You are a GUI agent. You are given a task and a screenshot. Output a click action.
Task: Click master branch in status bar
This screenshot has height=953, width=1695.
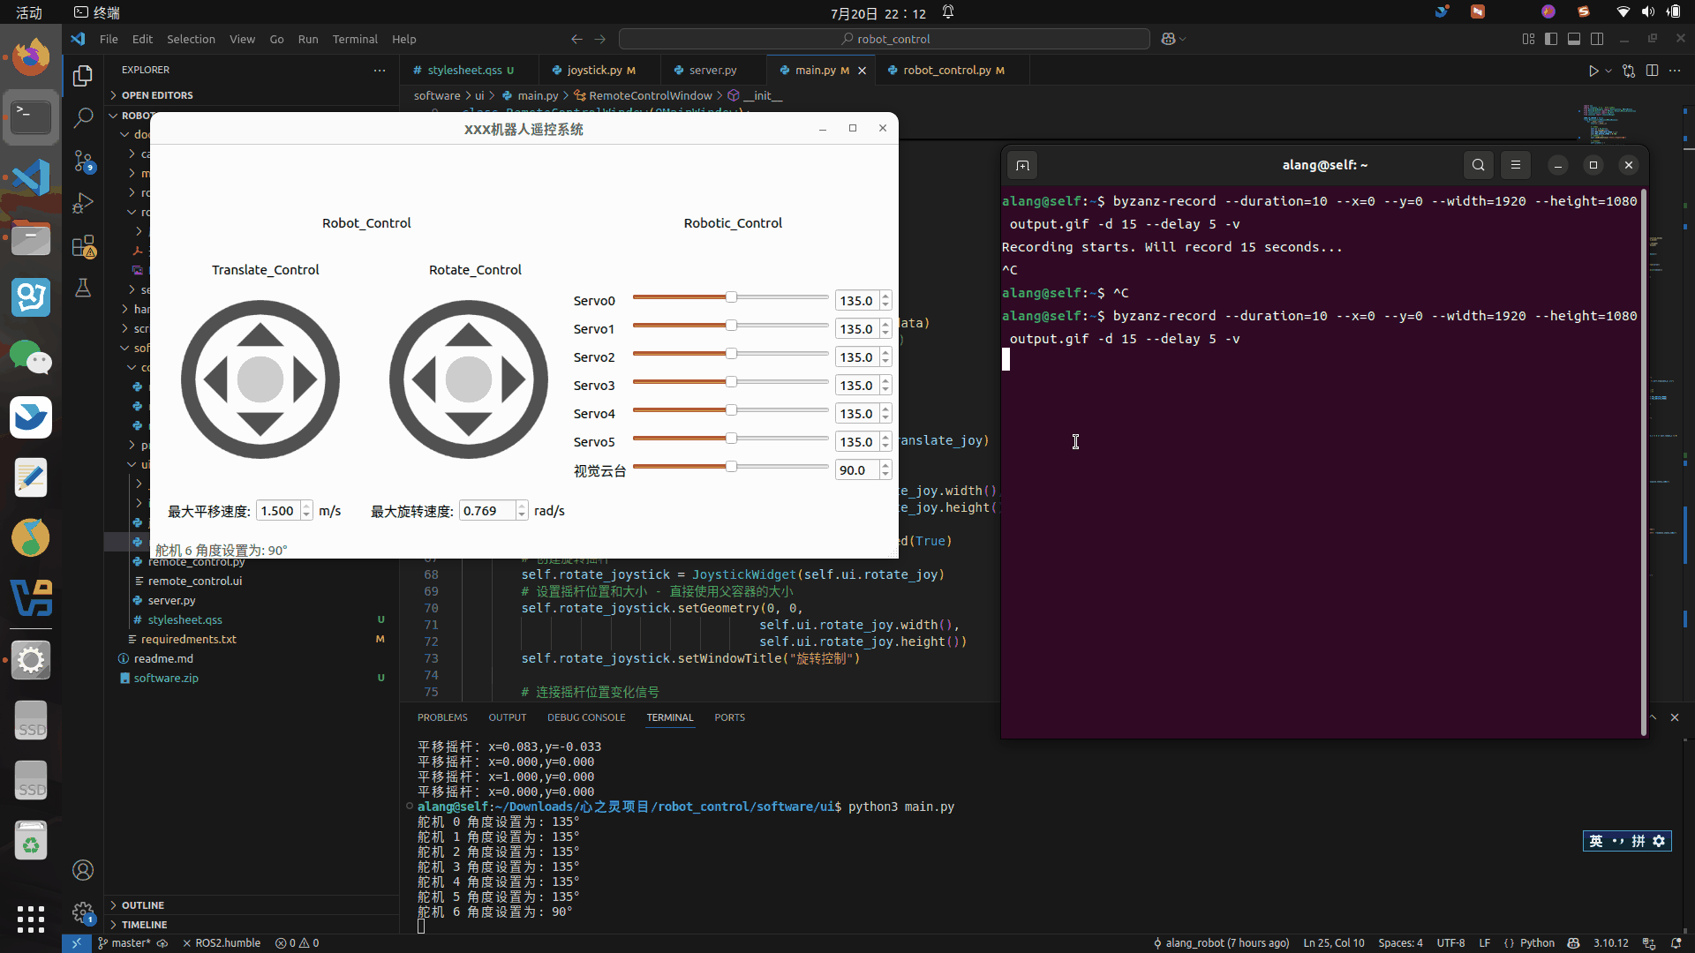coord(124,942)
